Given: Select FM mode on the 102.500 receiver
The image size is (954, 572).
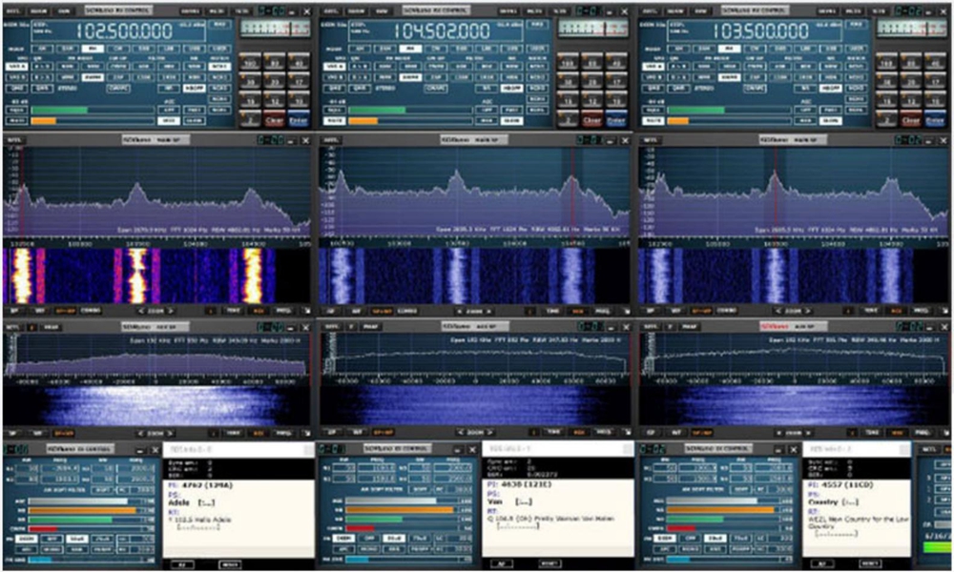Looking at the screenshot, I should 93,49.
